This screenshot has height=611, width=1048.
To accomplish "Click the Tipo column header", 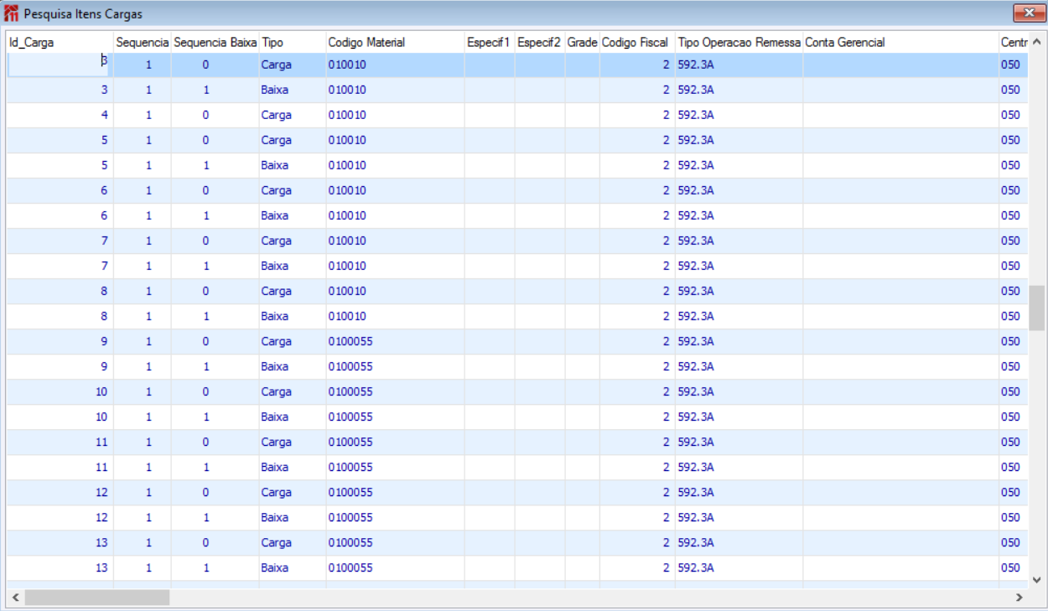I will (x=293, y=43).
